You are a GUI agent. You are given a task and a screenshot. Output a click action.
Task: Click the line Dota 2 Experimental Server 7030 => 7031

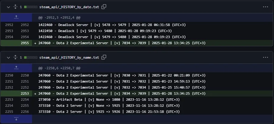(x=122, y=75)
